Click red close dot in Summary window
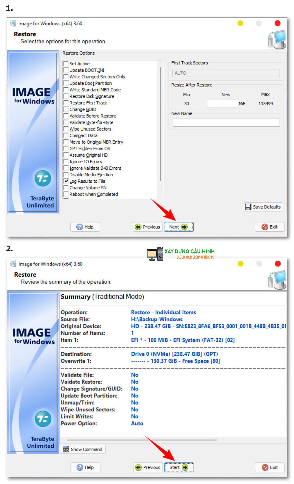 (x=278, y=264)
